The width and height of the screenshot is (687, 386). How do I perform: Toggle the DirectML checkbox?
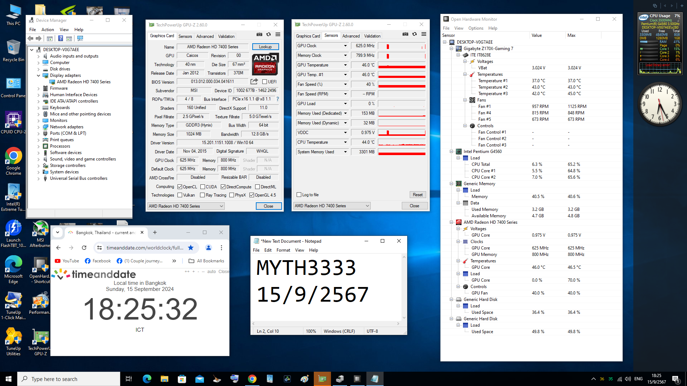click(x=258, y=187)
